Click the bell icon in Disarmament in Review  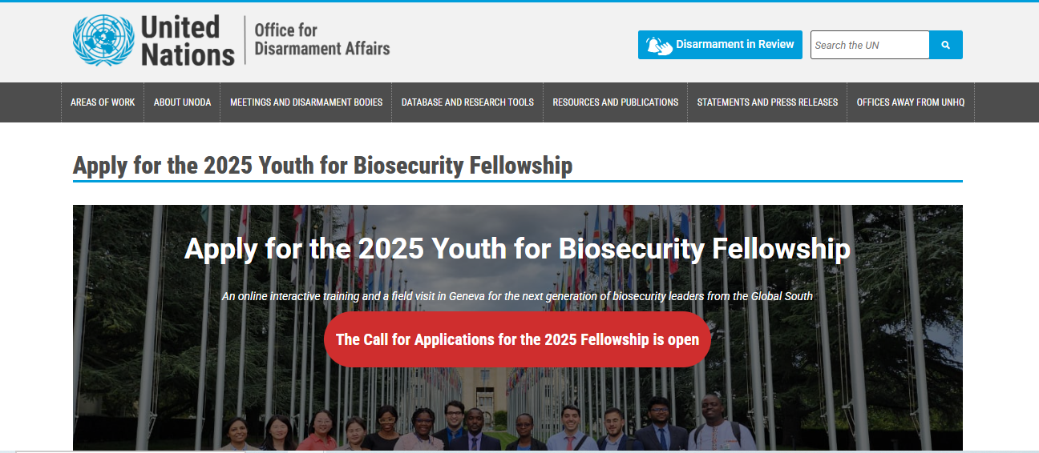pyautogui.click(x=659, y=46)
